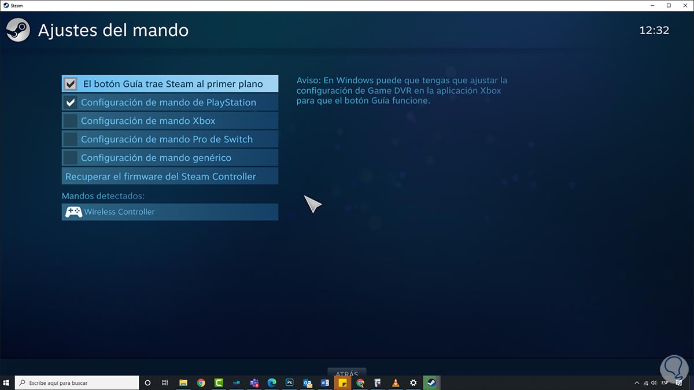Viewport: 694px width, 390px height.
Task: Launch Camtasia from the taskbar
Action: pos(219,382)
